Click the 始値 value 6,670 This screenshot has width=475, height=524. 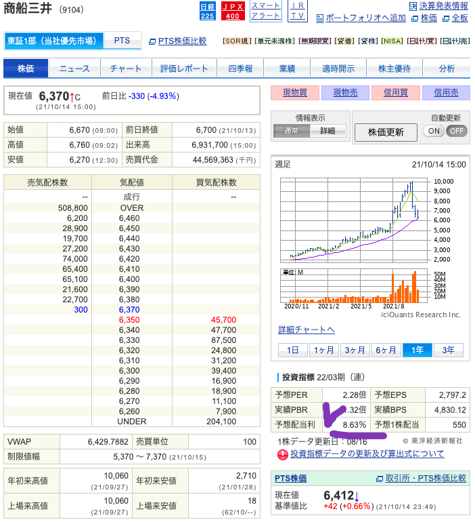click(x=80, y=130)
